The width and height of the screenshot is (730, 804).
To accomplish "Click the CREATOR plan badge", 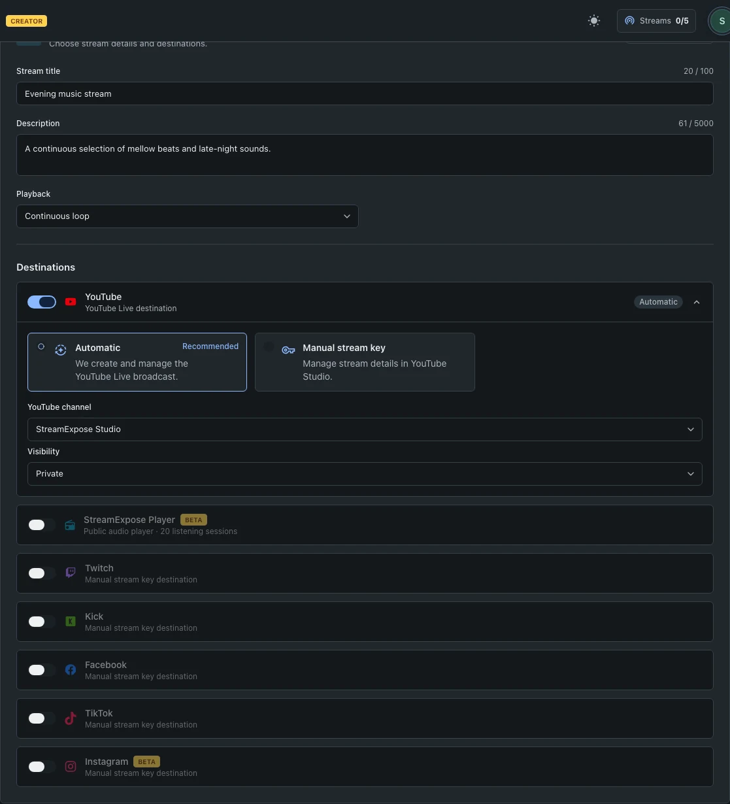I will [27, 21].
